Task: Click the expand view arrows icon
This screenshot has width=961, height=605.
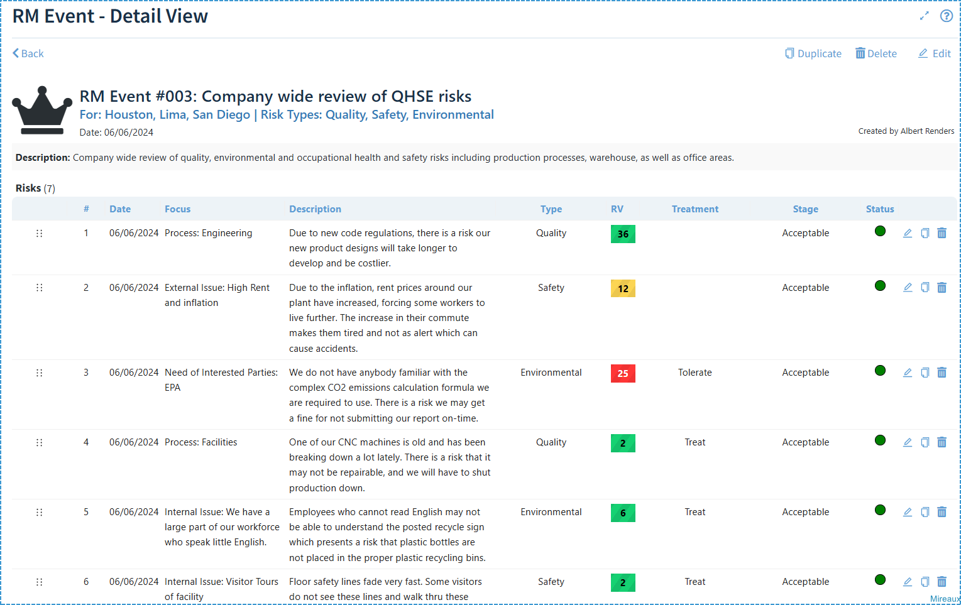Action: (x=924, y=16)
